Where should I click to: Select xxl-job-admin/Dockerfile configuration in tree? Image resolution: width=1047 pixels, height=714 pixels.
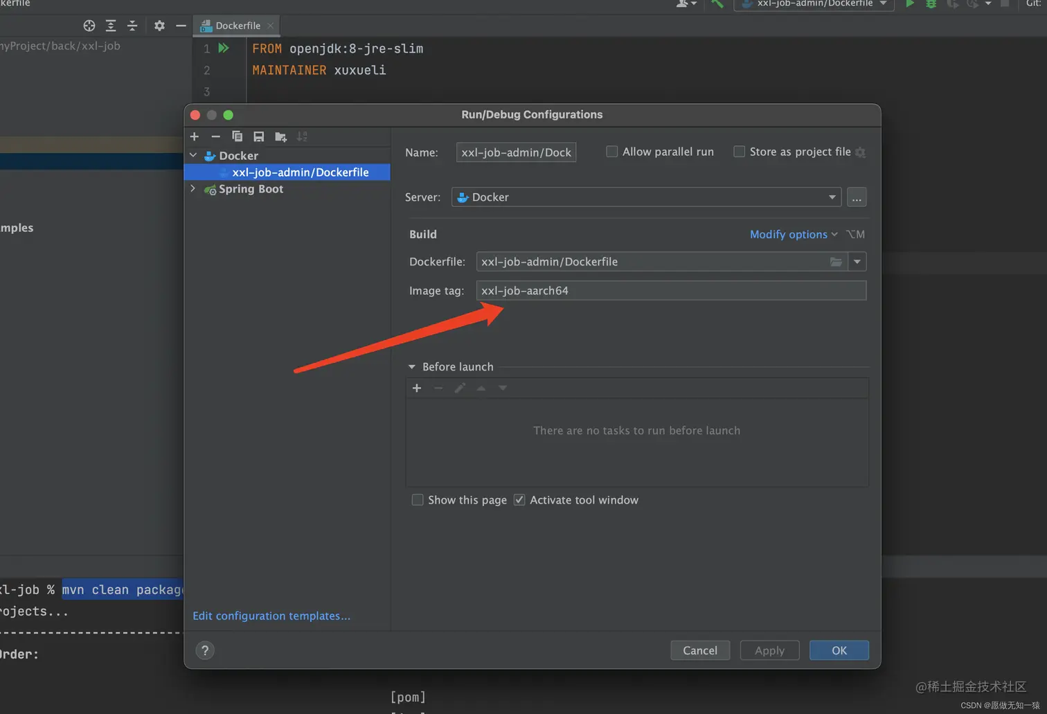(x=287, y=172)
